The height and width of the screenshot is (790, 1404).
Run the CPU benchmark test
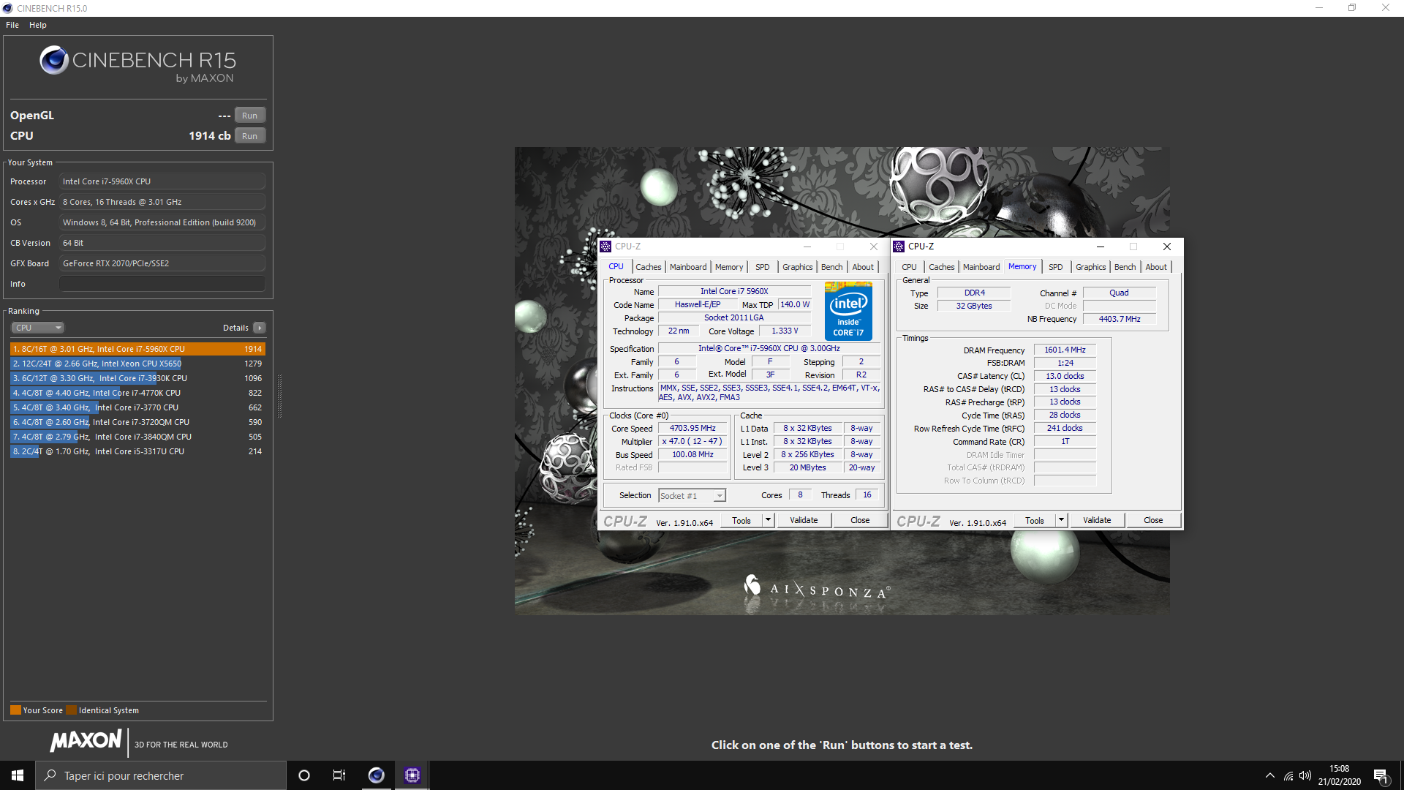pyautogui.click(x=249, y=136)
